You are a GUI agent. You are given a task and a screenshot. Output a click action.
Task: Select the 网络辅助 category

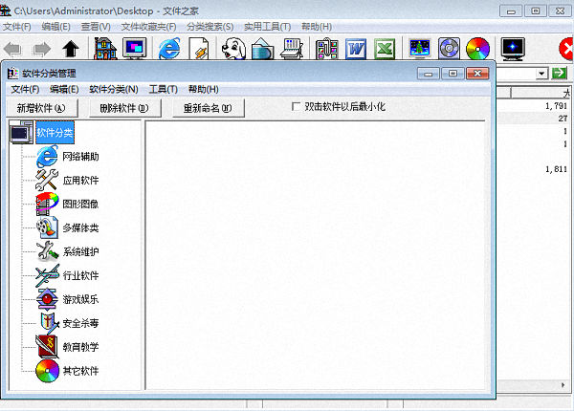click(x=80, y=156)
